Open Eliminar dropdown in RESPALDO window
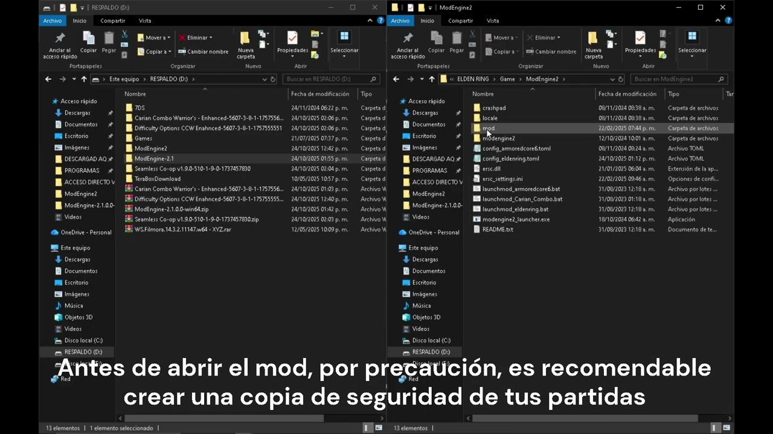773x434 pixels. pyautogui.click(x=194, y=37)
